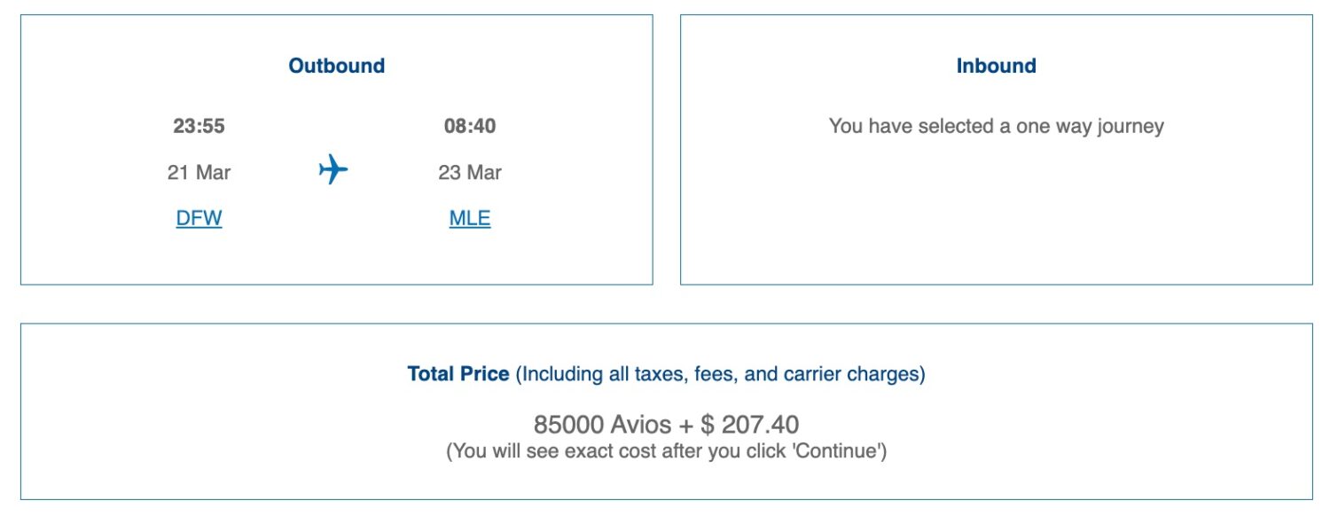Image resolution: width=1330 pixels, height=516 pixels.
Task: Select the departure time 23:55
Action: [199, 126]
